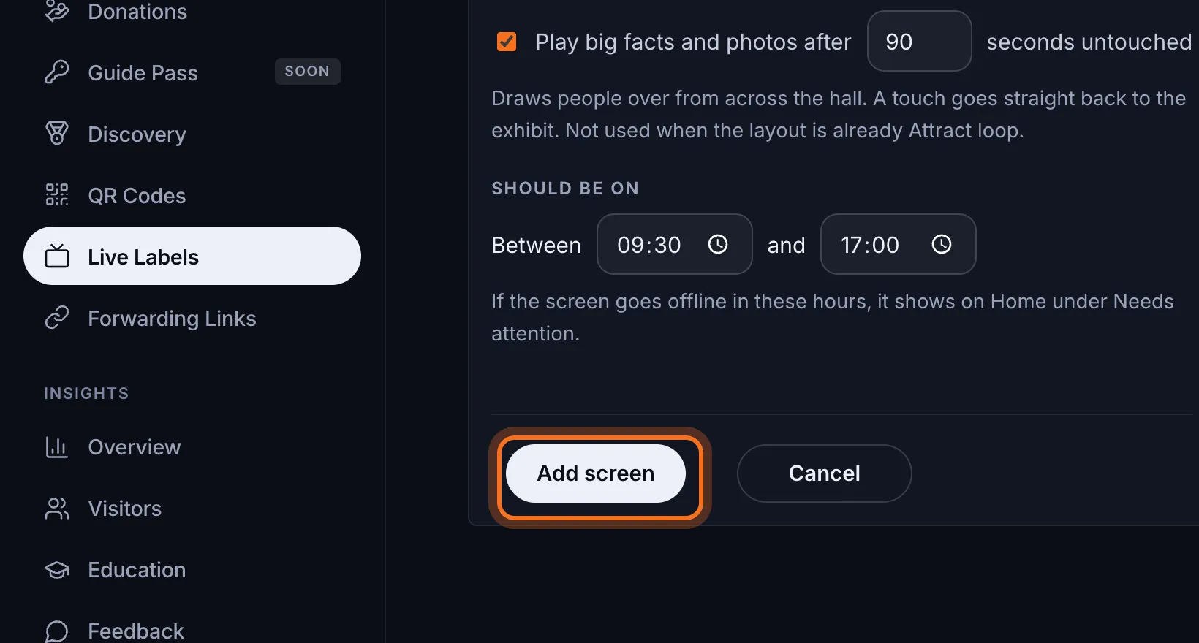Select the Education graduation cap icon

[x=57, y=569]
